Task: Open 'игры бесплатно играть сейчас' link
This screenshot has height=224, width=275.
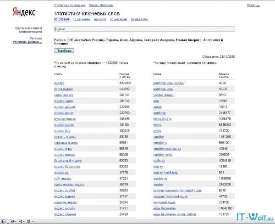Action: 175,214
